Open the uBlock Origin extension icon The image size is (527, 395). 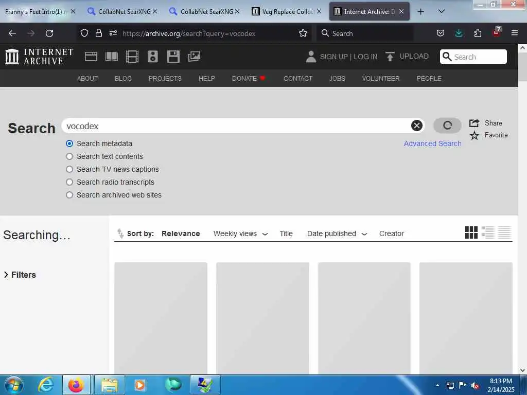[497, 32]
